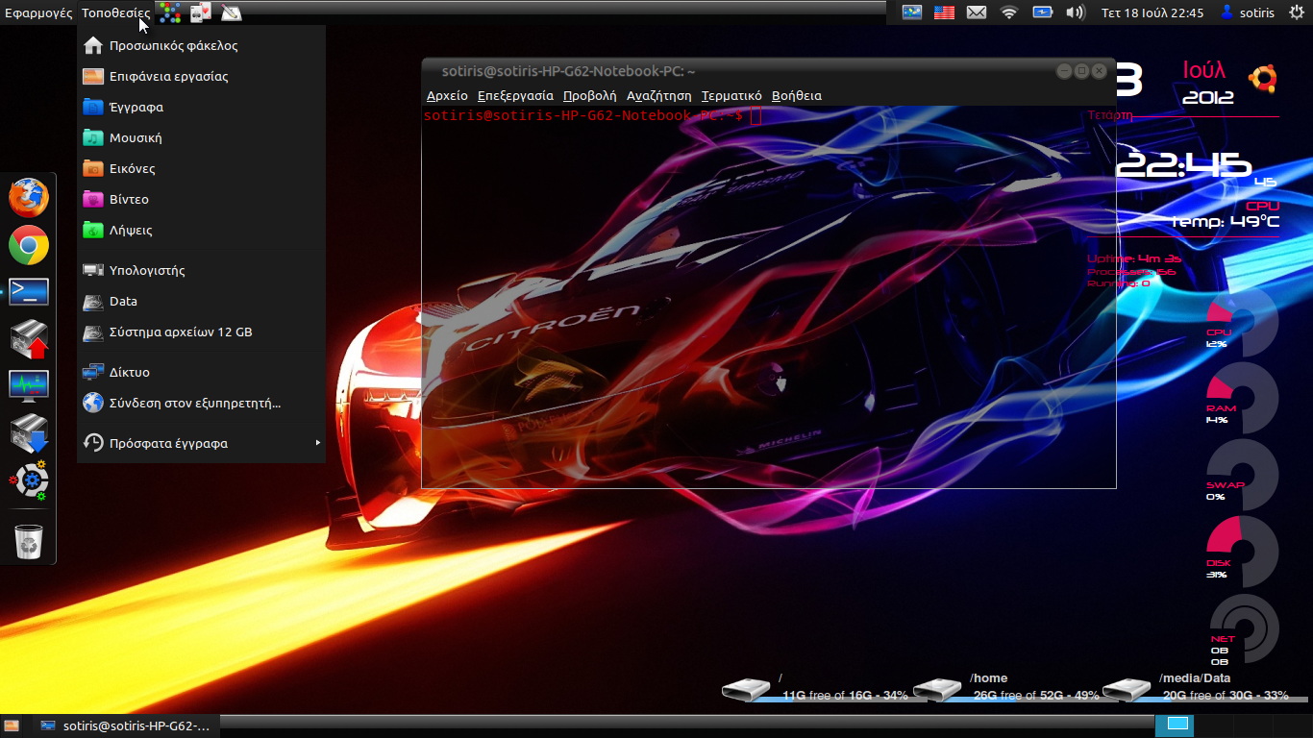Click the terminal icon in the dock
Image resolution: width=1313 pixels, height=738 pixels.
click(29, 292)
